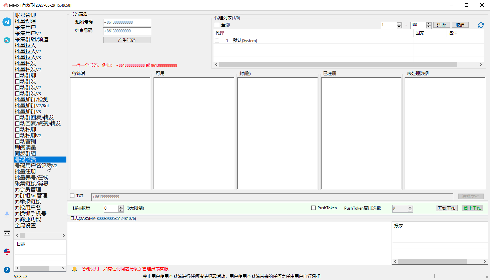The image size is (490, 280).
Task: Open (P)换绑手机号 menu item
Action: tap(30, 214)
